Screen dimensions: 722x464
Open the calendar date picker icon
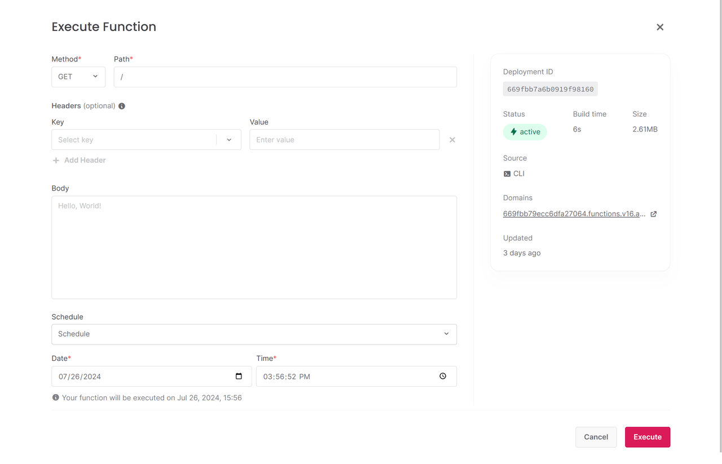pos(239,376)
